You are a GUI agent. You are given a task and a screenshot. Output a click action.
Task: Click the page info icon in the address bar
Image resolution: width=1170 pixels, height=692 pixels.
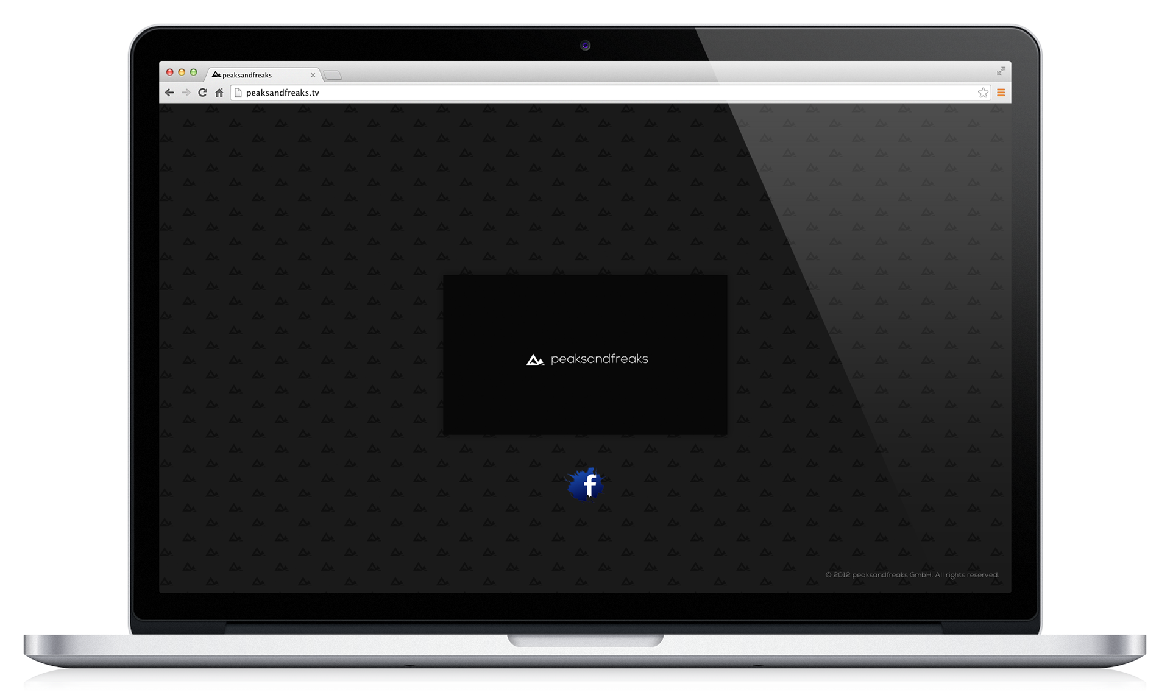click(x=238, y=93)
